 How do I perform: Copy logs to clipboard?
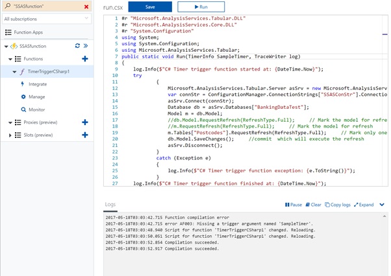pyautogui.click(x=338, y=205)
